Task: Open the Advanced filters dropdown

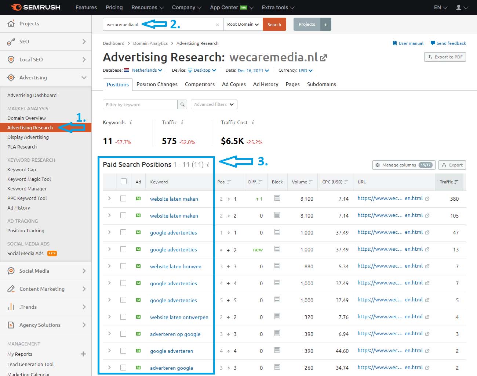Action: coord(214,104)
